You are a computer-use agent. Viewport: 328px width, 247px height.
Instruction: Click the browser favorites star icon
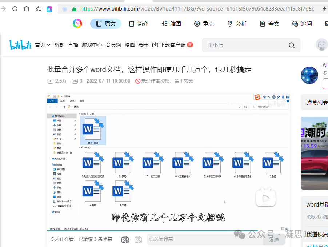click(38, 8)
